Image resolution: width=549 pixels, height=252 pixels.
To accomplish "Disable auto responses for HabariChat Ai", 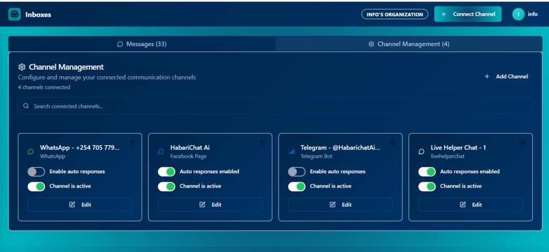I will point(166,172).
